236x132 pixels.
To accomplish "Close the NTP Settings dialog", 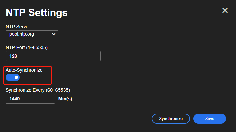I will pyautogui.click(x=225, y=11).
